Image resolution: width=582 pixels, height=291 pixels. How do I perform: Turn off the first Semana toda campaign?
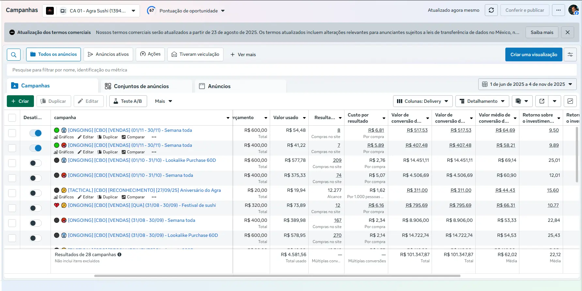click(x=36, y=133)
